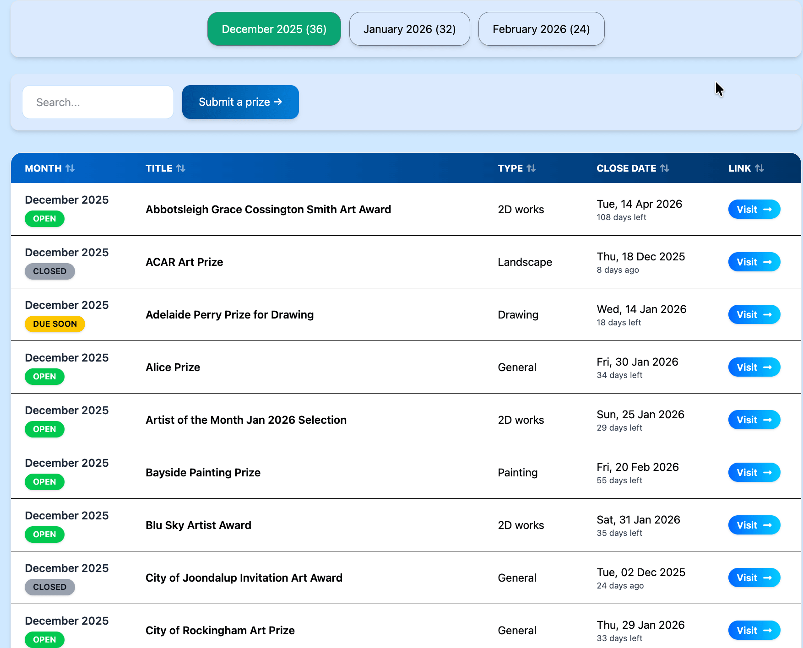Visit the Abbotsleigh Grace Cossington Smith Award
The height and width of the screenshot is (648, 803).
click(754, 210)
